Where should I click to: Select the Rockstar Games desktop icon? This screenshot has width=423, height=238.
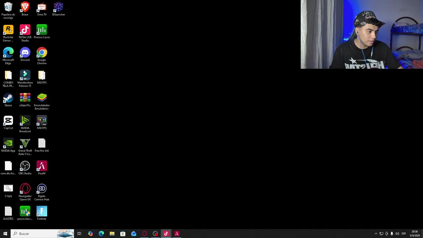[8, 33]
